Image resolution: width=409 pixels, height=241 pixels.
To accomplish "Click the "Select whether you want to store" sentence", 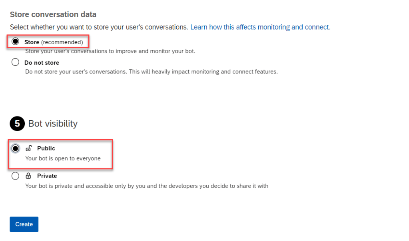I will [x=99, y=27].
